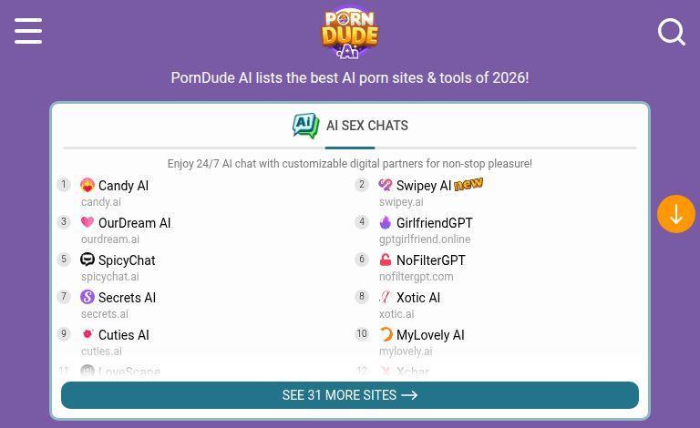
Task: Open the Cuties AI listing
Action: pyautogui.click(x=123, y=335)
